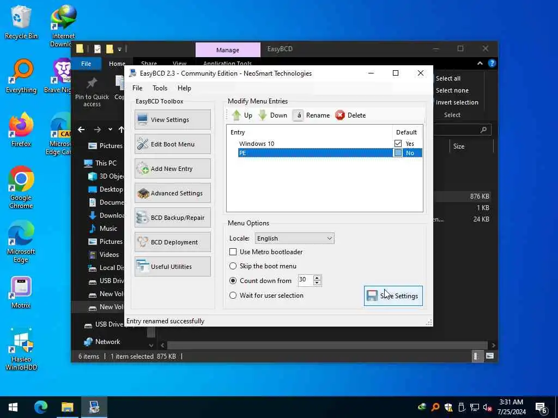Viewport: 558px width, 418px height.
Task: Move the selected entry Down
Action: click(273, 115)
